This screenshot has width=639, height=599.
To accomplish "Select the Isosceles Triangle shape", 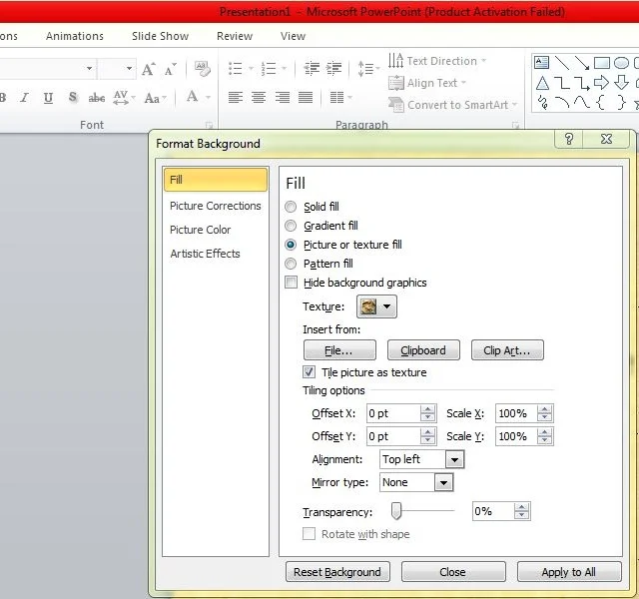I will coord(542,83).
